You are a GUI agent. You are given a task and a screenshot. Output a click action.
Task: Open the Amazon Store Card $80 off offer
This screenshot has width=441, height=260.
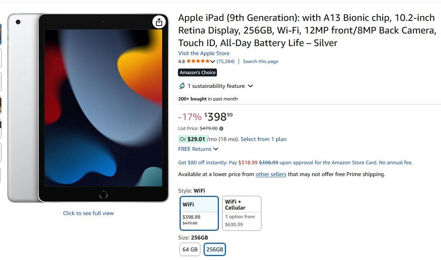pos(295,162)
